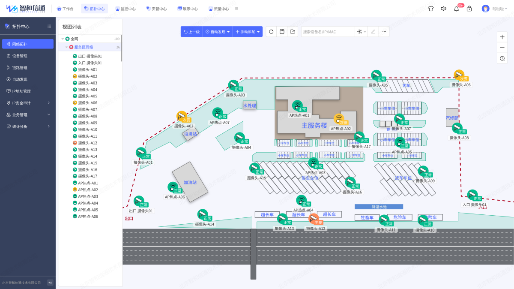Image resolution: width=514 pixels, height=289 pixels.
Task: Click the theme (T-shirt) icon
Action: (x=430, y=9)
